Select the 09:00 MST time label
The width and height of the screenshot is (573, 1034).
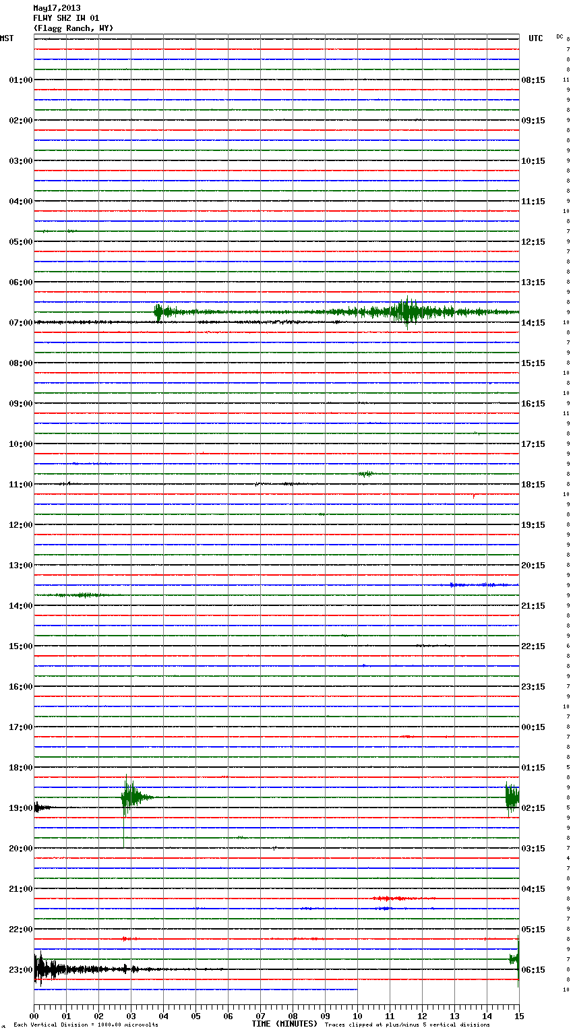click(21, 404)
